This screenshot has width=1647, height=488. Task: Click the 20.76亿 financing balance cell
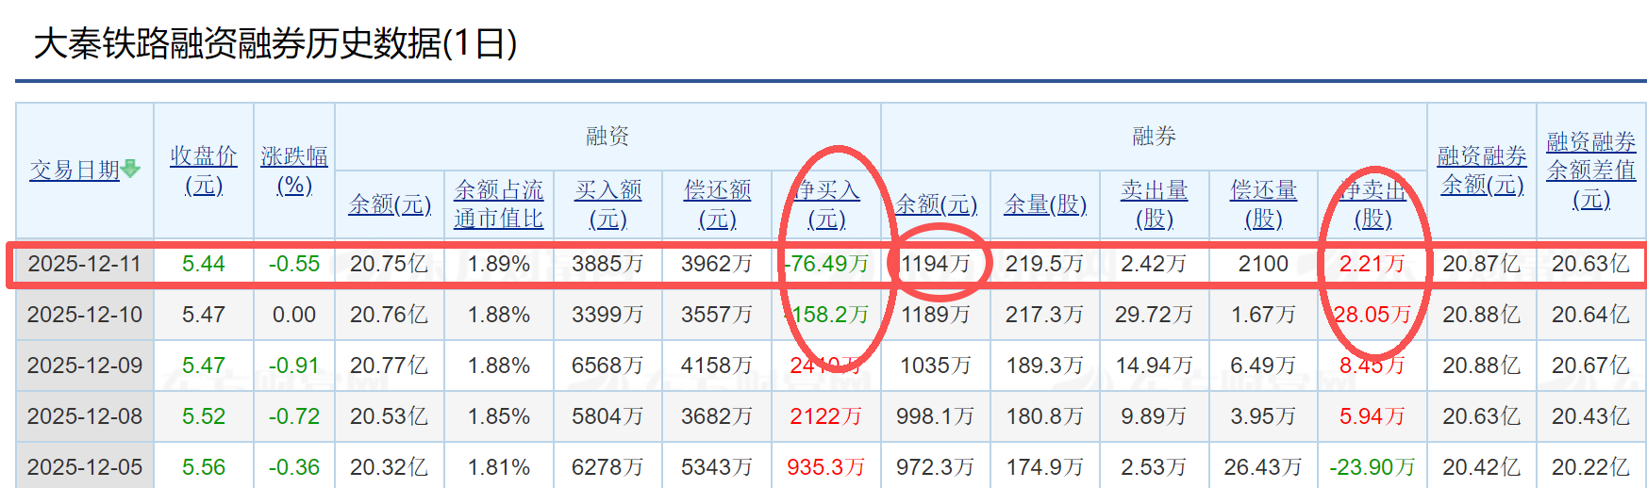(390, 315)
